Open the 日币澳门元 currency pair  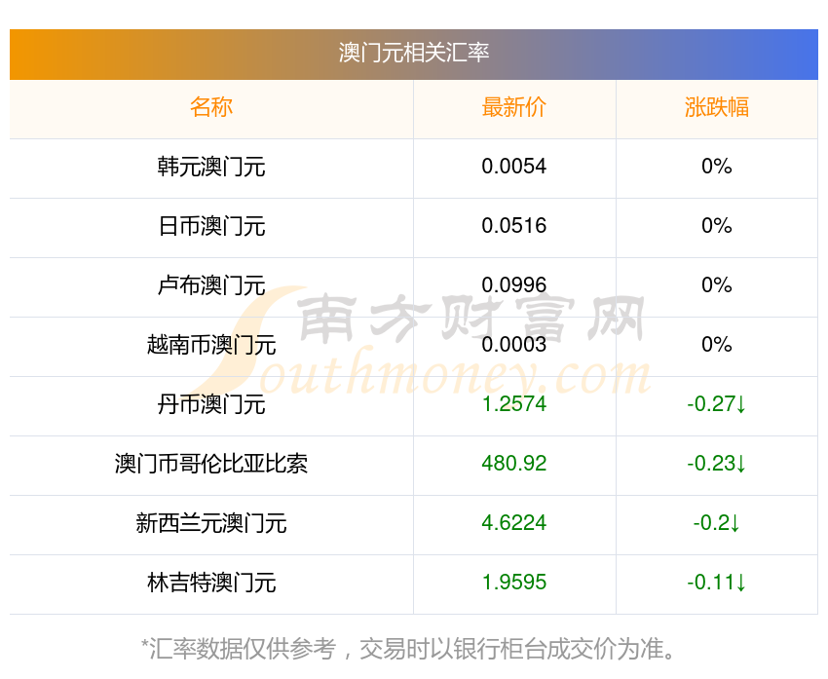tap(211, 226)
